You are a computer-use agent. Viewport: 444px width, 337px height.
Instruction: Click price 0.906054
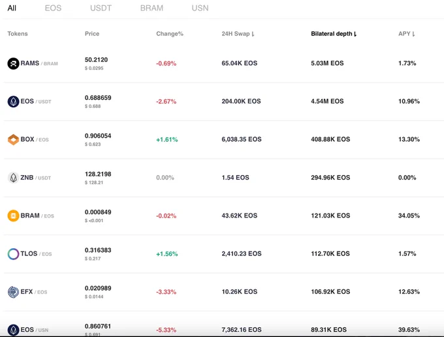tap(98, 136)
